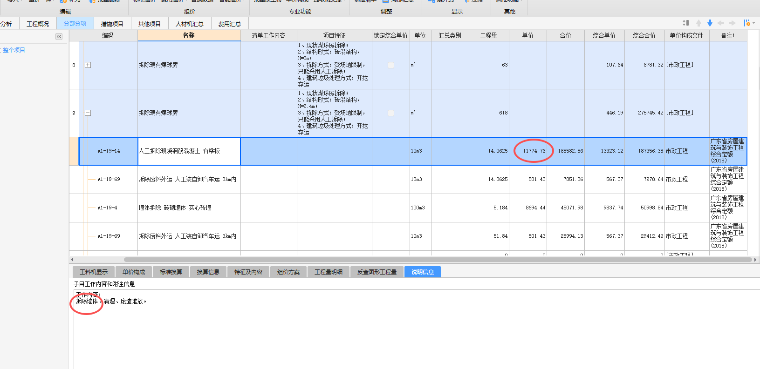760x369 pixels.
Task: Switch to the 工程概况 tab
Action: click(x=38, y=24)
